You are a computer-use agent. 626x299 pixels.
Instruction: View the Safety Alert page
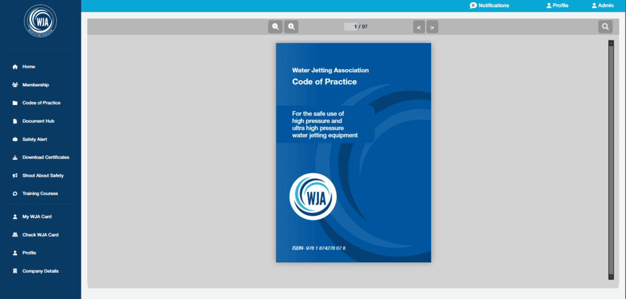[34, 139]
